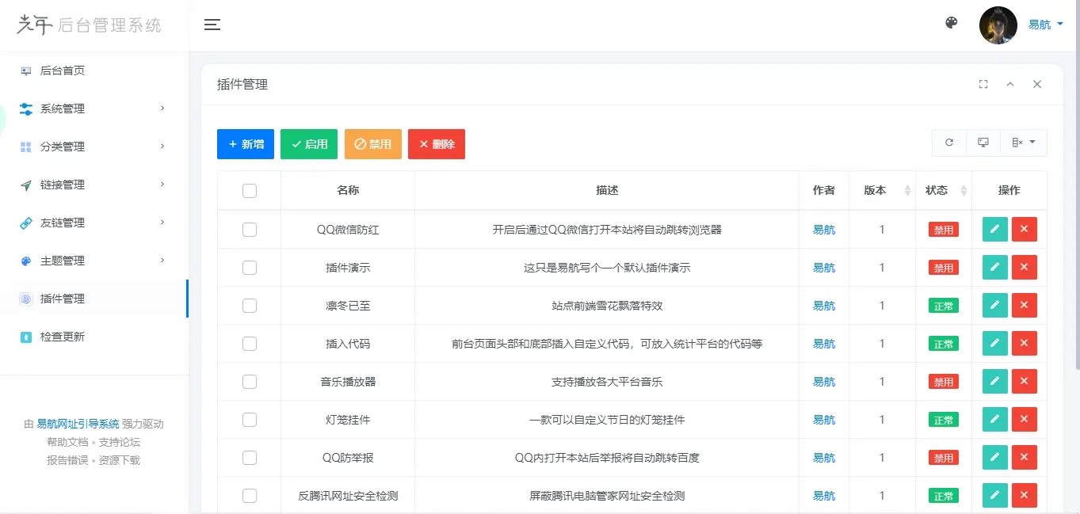This screenshot has width=1080, height=514.
Task: Click the 新增 button to add a plugin
Action: [x=246, y=143]
